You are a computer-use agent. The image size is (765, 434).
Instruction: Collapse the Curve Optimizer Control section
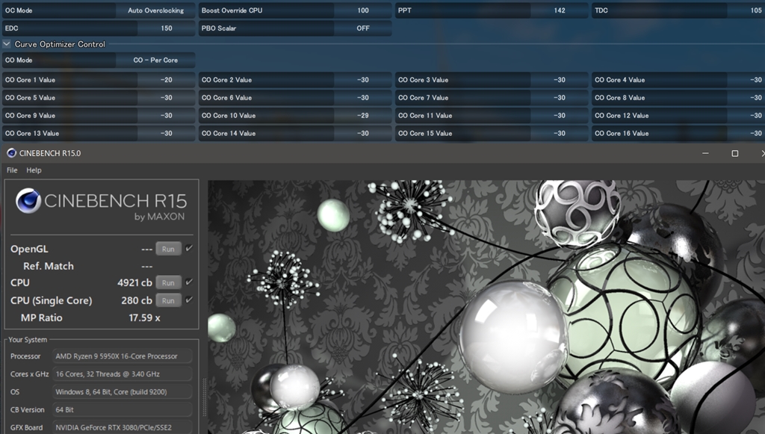(x=7, y=45)
